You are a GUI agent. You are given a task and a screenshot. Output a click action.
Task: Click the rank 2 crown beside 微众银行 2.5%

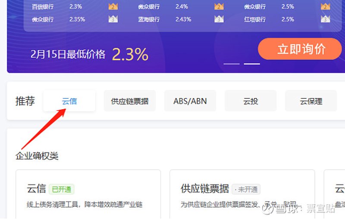[325, 6]
